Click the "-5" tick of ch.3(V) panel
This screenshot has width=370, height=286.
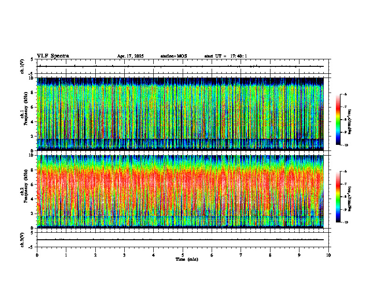pyautogui.click(x=31, y=247)
